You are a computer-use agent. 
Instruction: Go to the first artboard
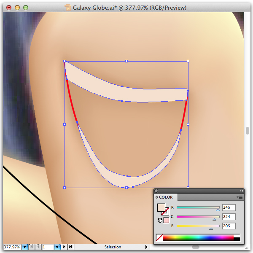[x=31, y=247]
